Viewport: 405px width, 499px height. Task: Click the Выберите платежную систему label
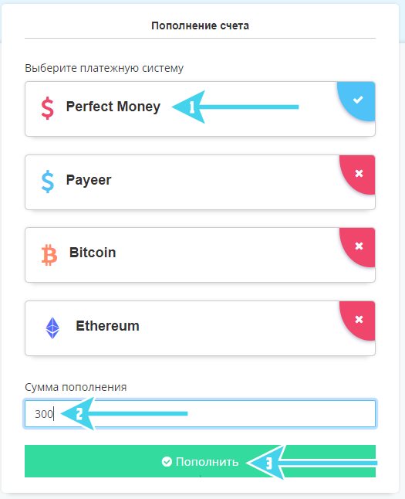click(x=104, y=68)
